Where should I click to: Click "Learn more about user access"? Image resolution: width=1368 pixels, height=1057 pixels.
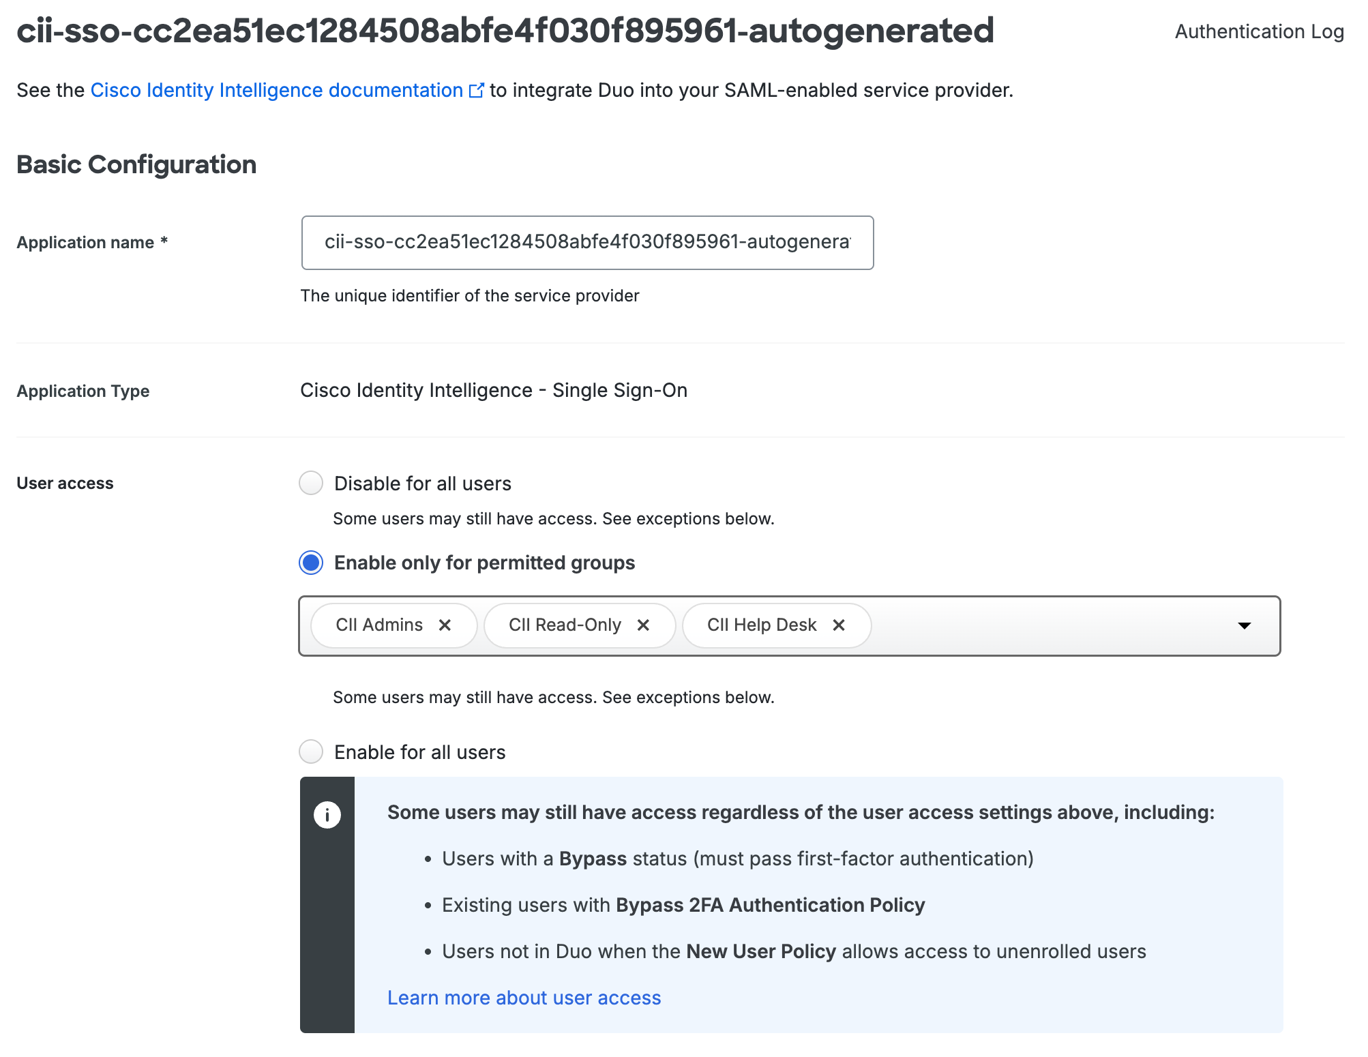point(524,997)
